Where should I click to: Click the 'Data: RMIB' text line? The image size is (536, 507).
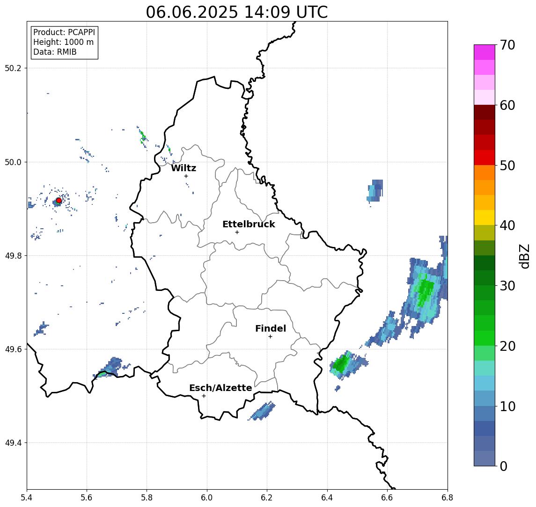[55, 52]
